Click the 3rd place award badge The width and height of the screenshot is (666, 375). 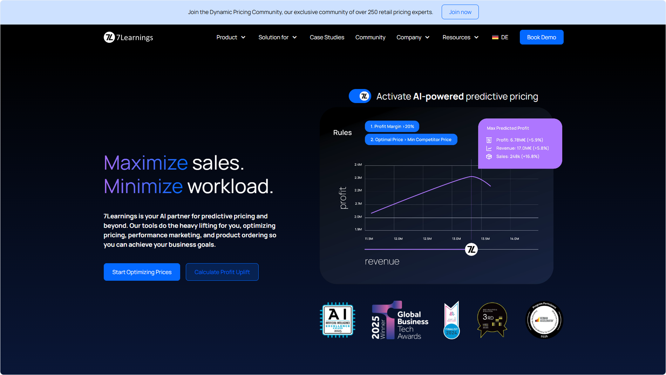492,320
